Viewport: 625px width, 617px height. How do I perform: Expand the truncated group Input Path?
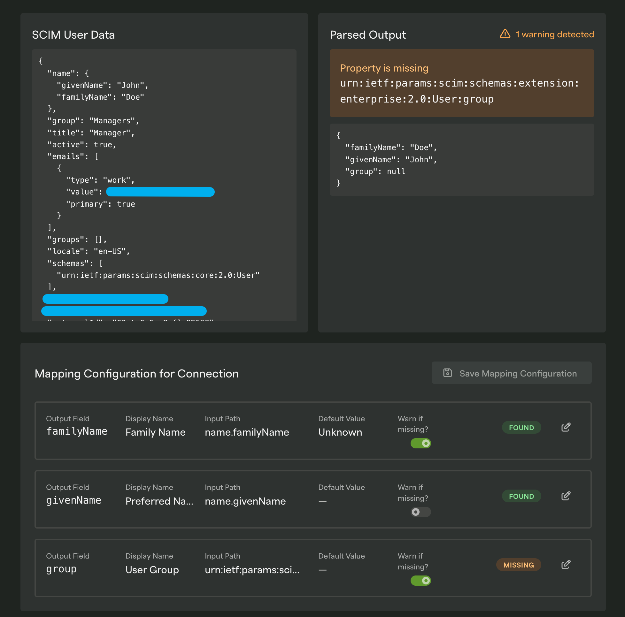(x=252, y=570)
